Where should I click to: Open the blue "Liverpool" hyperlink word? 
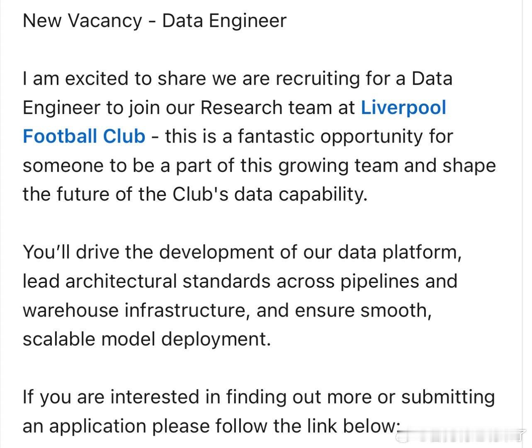coord(403,108)
